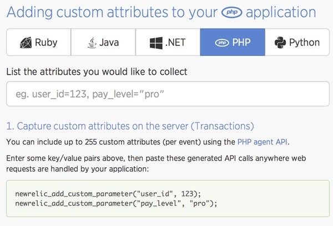This screenshot has width=333, height=226.
Task: Click the 'Enter some key/value pairs above' paragraph
Action: click(x=156, y=163)
